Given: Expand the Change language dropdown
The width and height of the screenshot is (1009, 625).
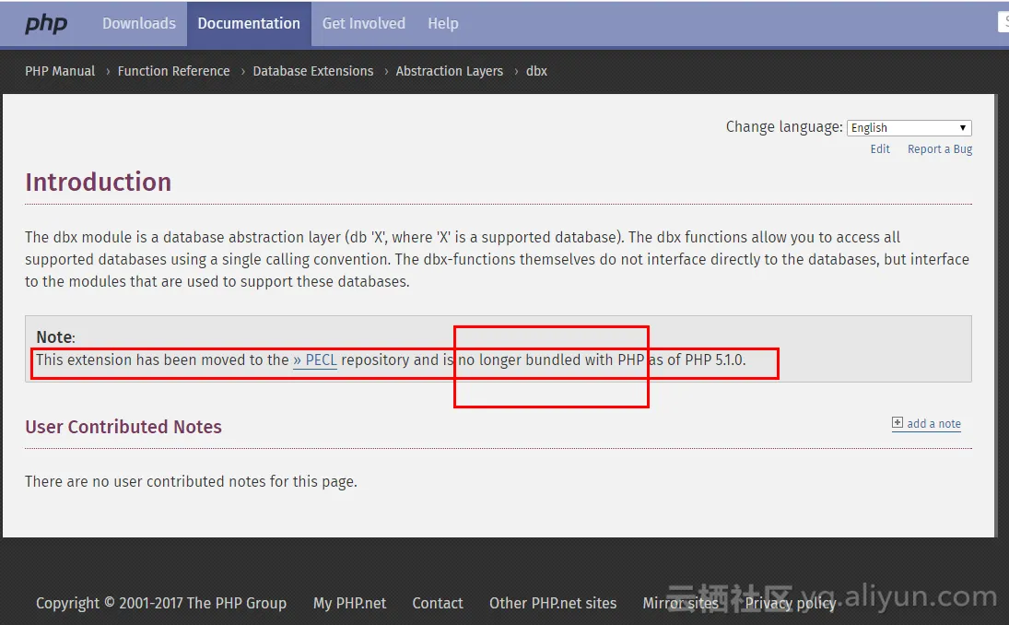Looking at the screenshot, I should (x=909, y=128).
